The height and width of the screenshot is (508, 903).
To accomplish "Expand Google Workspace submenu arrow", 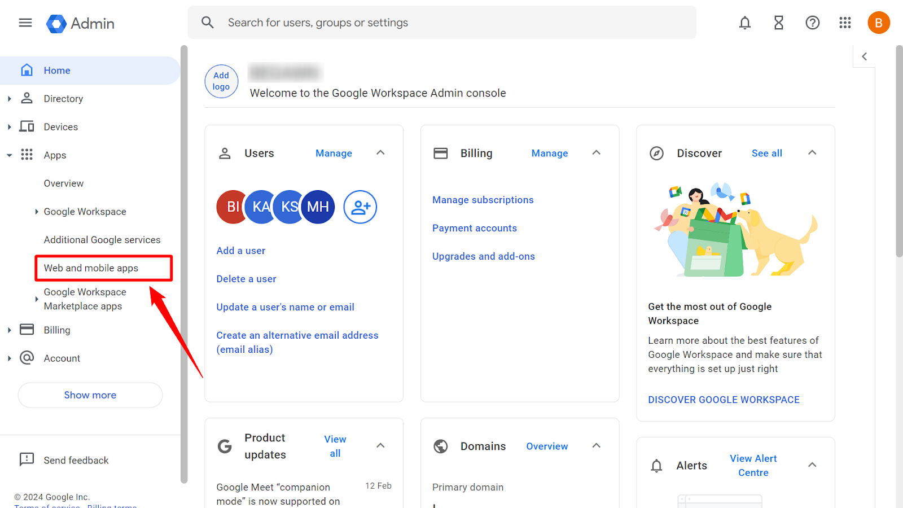I will [x=37, y=212].
